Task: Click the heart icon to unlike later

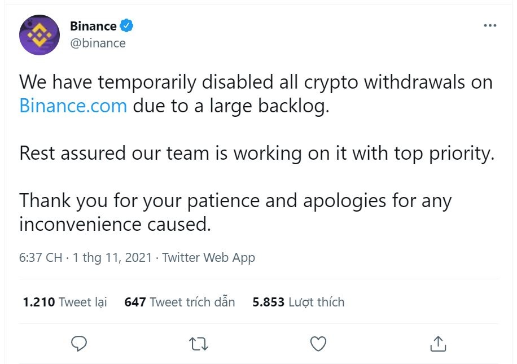Action: click(318, 343)
